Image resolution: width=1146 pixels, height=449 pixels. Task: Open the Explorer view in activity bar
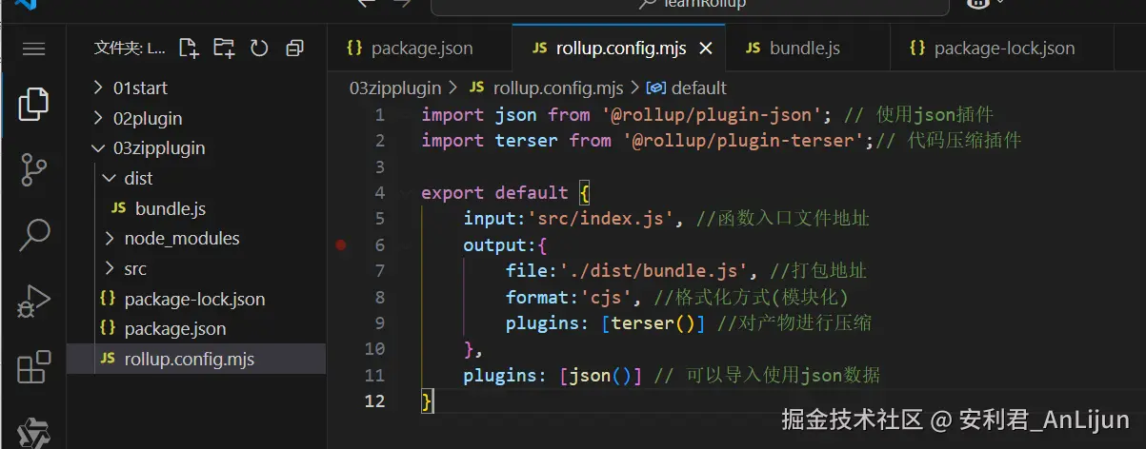[33, 104]
